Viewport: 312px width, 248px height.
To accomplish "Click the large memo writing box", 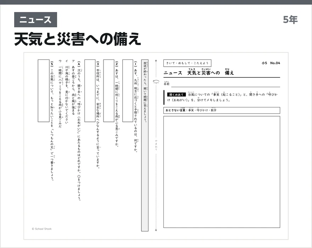I will 222,172.
